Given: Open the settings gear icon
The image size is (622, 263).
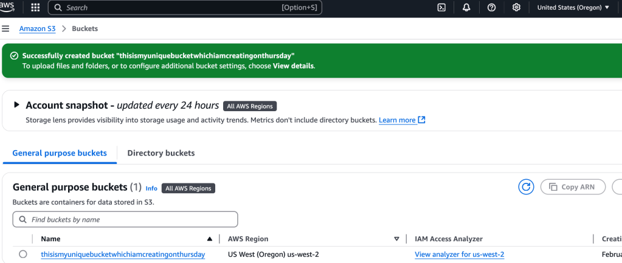Looking at the screenshot, I should pos(516,7).
